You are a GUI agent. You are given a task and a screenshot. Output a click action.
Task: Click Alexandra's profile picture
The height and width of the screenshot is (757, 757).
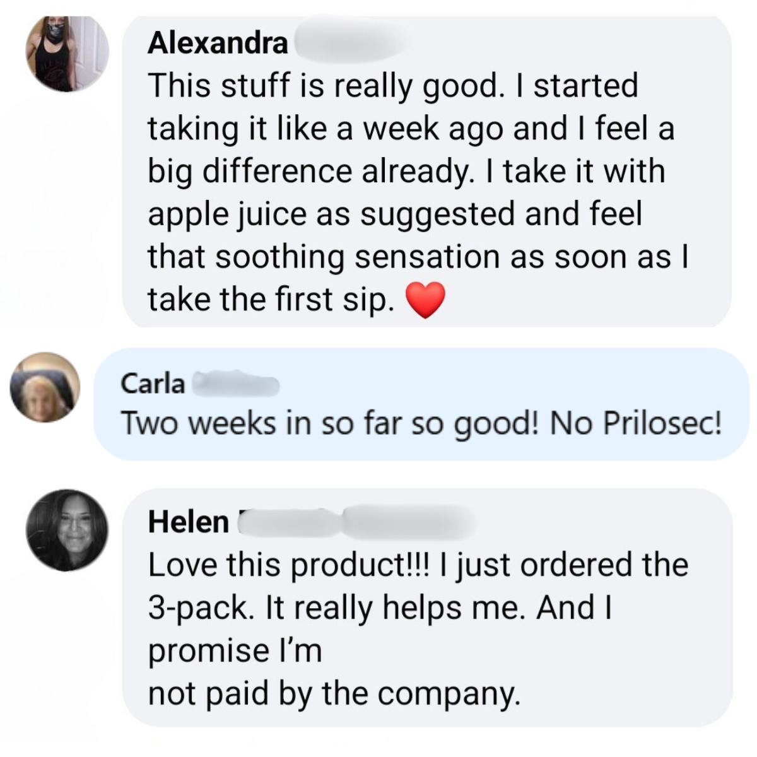click(66, 54)
